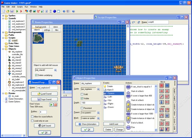The image size is (192, 138).
Task: Open Game Options from the toolbar icon
Action: [68, 11]
